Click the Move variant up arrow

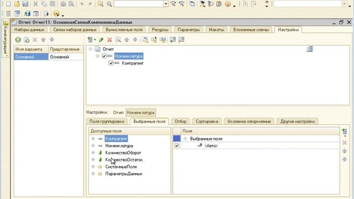tap(43, 40)
